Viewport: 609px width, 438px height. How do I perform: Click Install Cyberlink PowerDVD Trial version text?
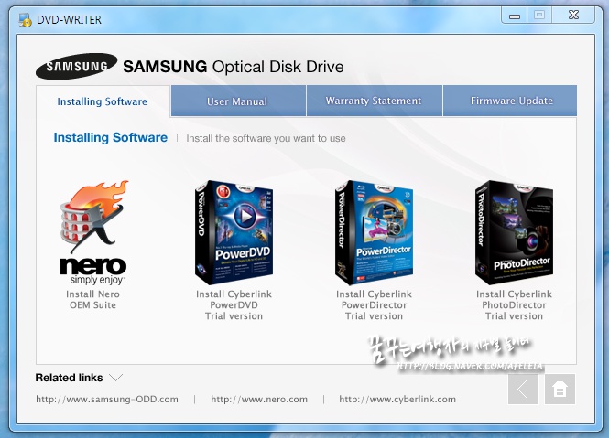tap(234, 304)
